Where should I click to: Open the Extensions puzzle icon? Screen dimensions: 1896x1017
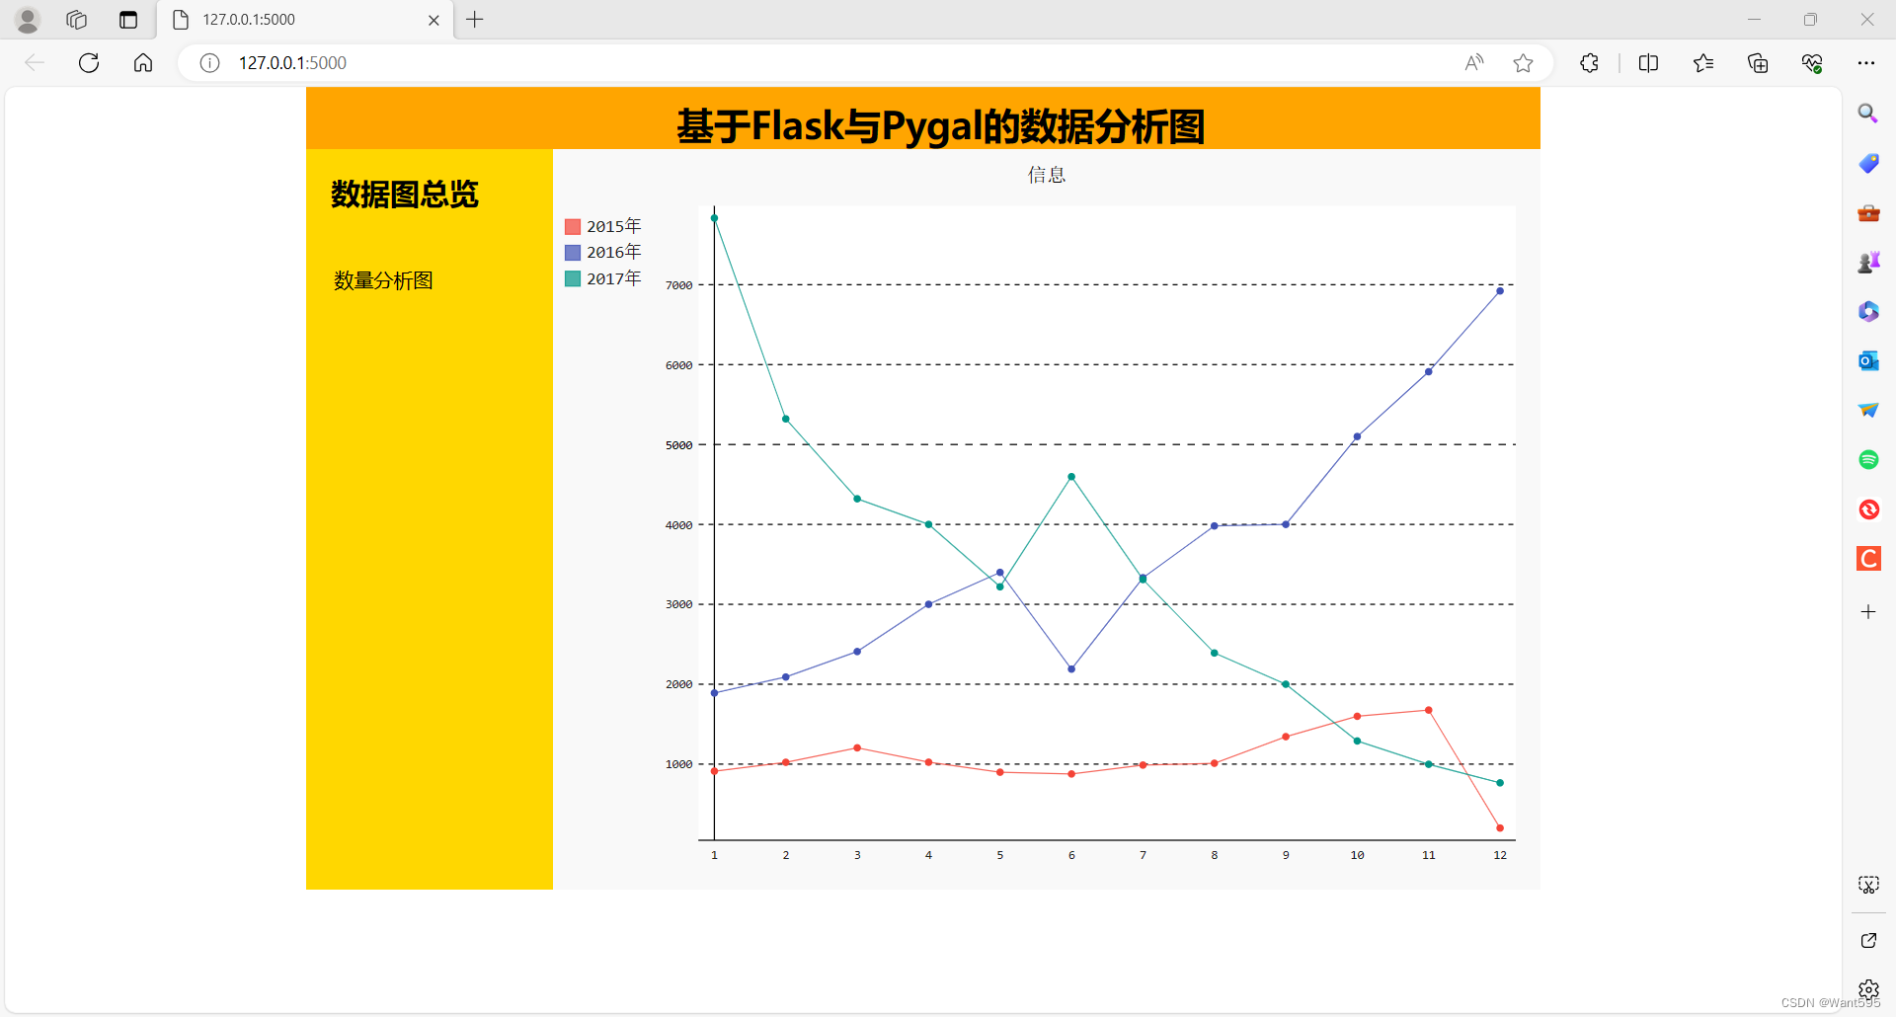click(1589, 63)
